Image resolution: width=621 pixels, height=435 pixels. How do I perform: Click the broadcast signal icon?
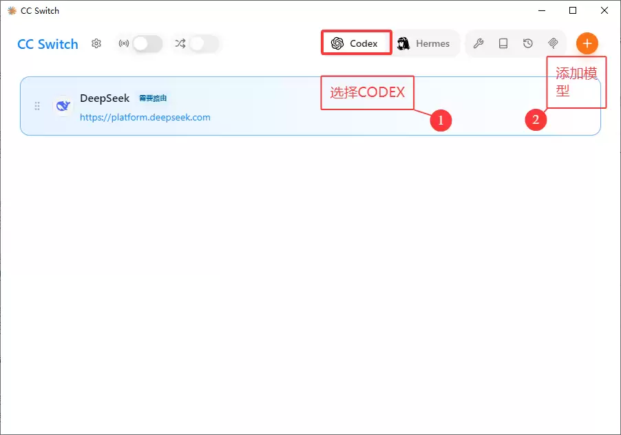coord(124,43)
